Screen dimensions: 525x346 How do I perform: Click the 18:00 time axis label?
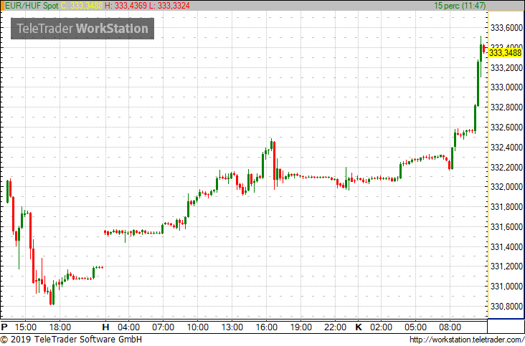pyautogui.click(x=60, y=327)
